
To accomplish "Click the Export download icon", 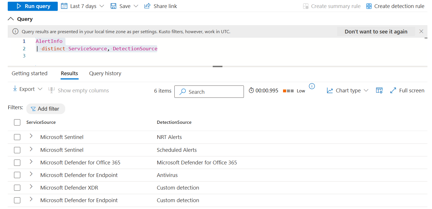I will pyautogui.click(x=15, y=89).
